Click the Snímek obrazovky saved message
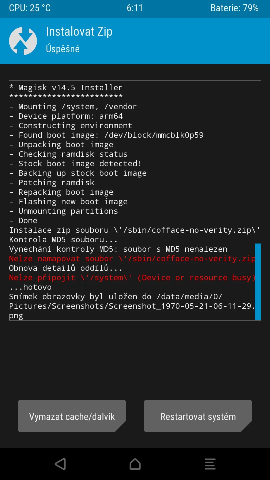Viewport: 270px width, 480px height. (132, 306)
